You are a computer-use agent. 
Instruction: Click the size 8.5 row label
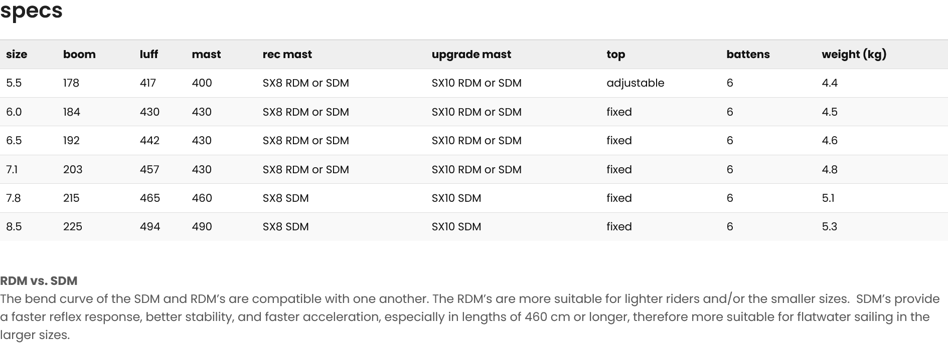tap(14, 227)
